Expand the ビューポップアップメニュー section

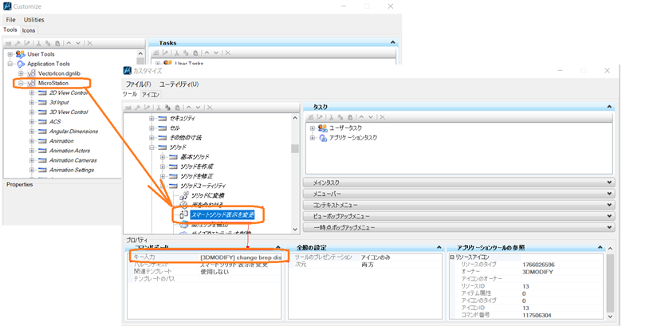coord(459,217)
